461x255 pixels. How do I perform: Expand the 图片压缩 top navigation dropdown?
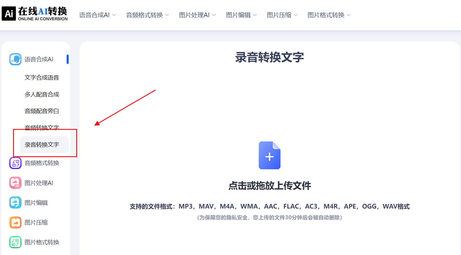pyautogui.click(x=282, y=15)
